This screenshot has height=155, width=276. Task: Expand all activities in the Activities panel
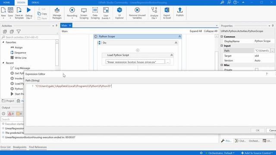tap(5, 31)
